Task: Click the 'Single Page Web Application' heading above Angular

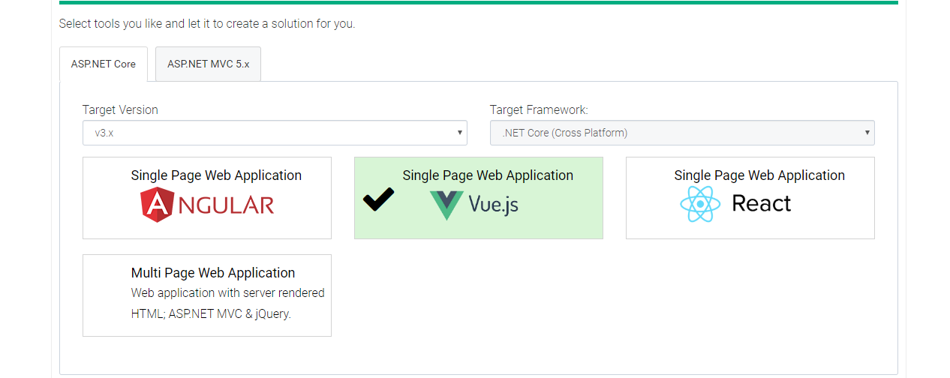Action: [x=216, y=175]
